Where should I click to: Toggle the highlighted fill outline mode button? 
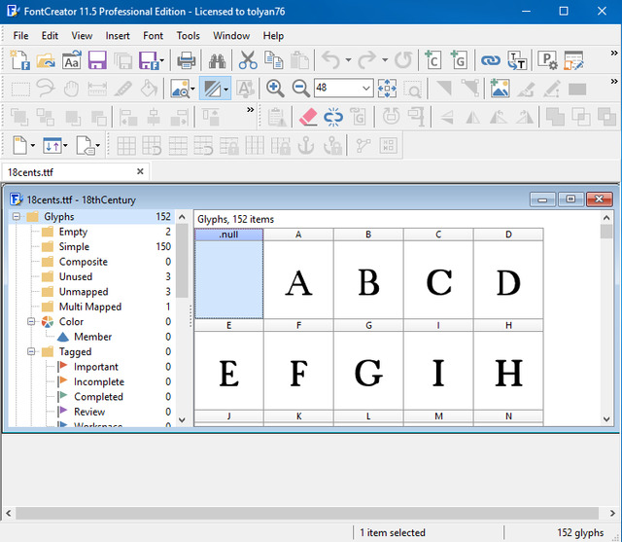210,89
